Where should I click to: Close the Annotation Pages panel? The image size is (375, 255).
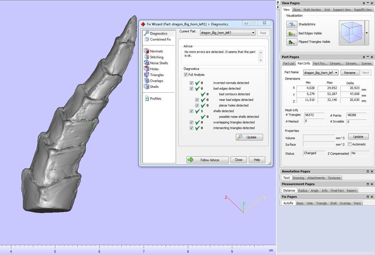click(372, 171)
